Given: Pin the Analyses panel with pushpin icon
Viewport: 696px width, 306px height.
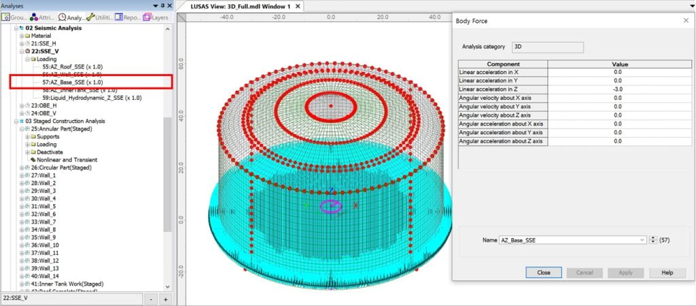Looking at the screenshot, I should pos(161,5).
